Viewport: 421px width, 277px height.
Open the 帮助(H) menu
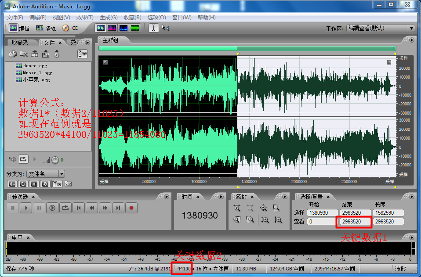tap(207, 18)
